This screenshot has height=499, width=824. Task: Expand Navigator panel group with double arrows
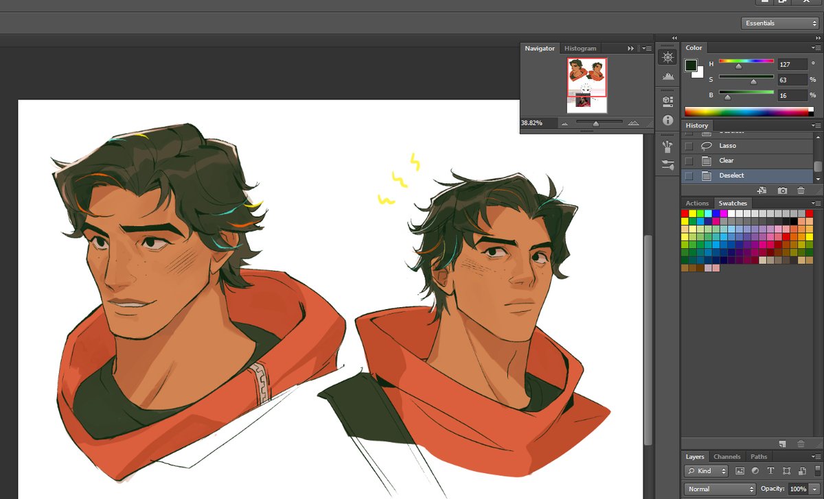pos(631,49)
